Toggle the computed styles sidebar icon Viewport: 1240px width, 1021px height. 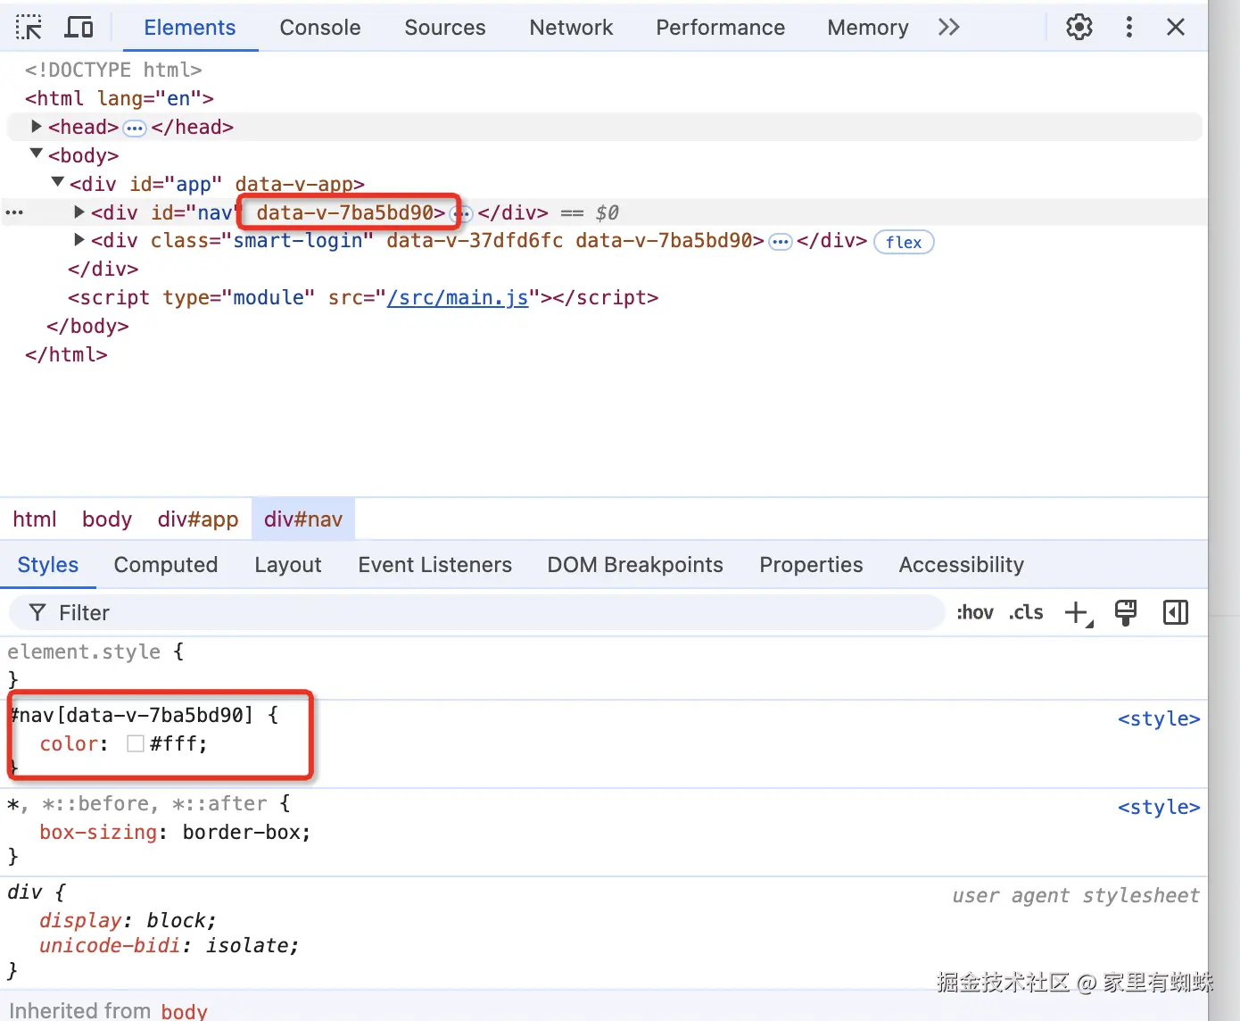(1176, 612)
